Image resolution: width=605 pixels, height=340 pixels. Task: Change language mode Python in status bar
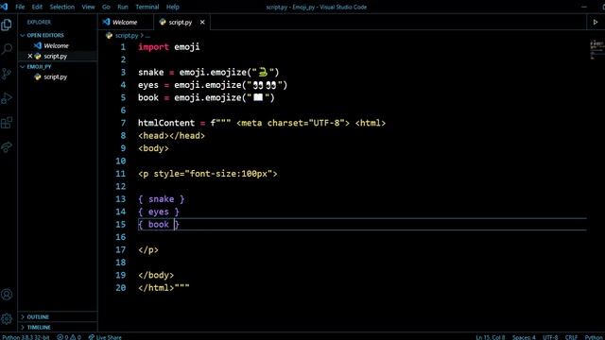[595, 337]
